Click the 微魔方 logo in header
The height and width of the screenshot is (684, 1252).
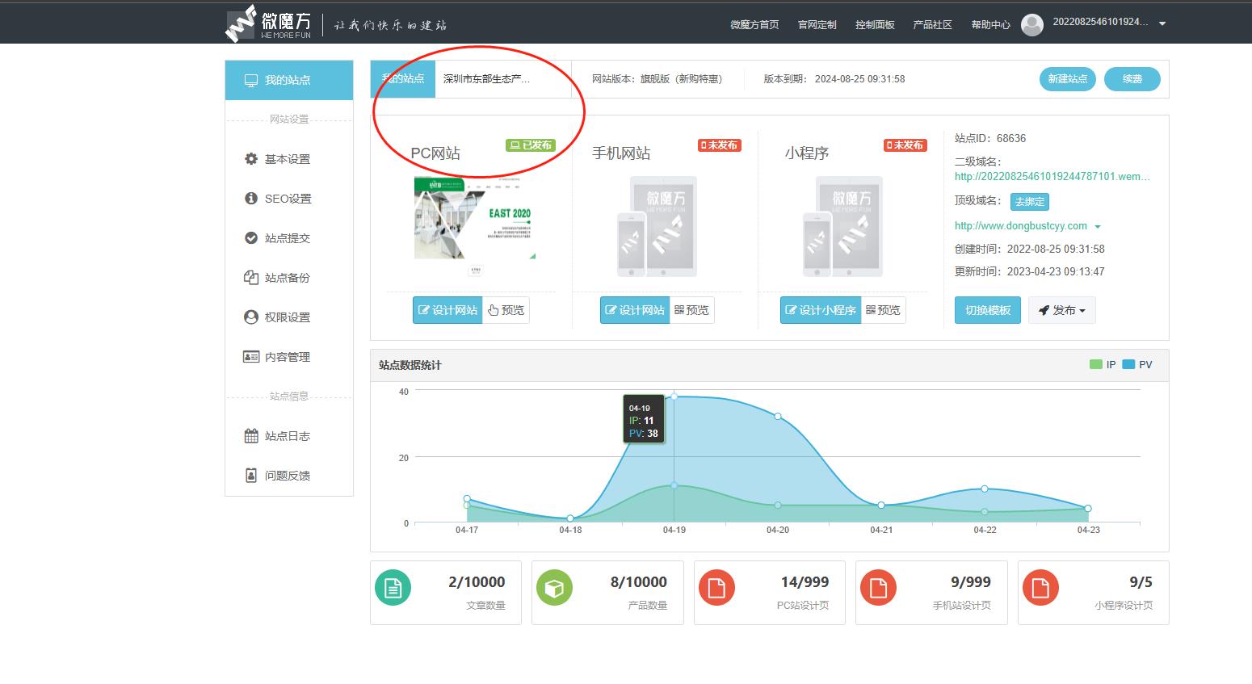268,23
